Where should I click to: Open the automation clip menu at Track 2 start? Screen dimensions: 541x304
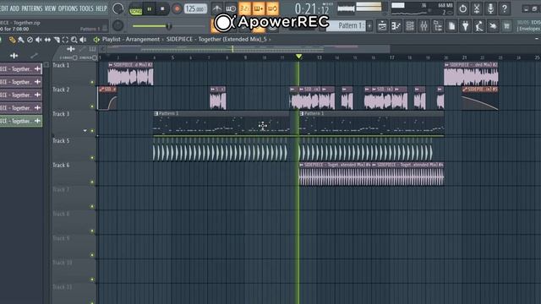101,90
